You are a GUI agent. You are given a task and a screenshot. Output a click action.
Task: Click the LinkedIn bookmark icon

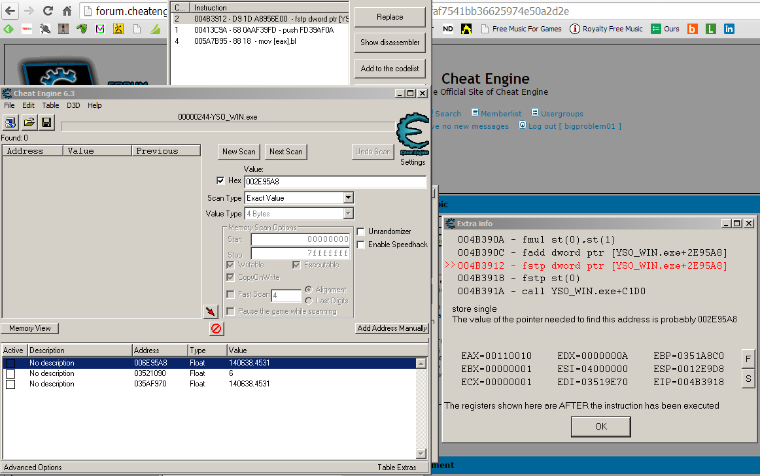tap(729, 29)
